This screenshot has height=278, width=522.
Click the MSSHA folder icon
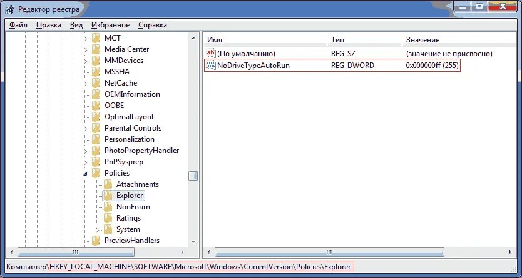[96, 72]
